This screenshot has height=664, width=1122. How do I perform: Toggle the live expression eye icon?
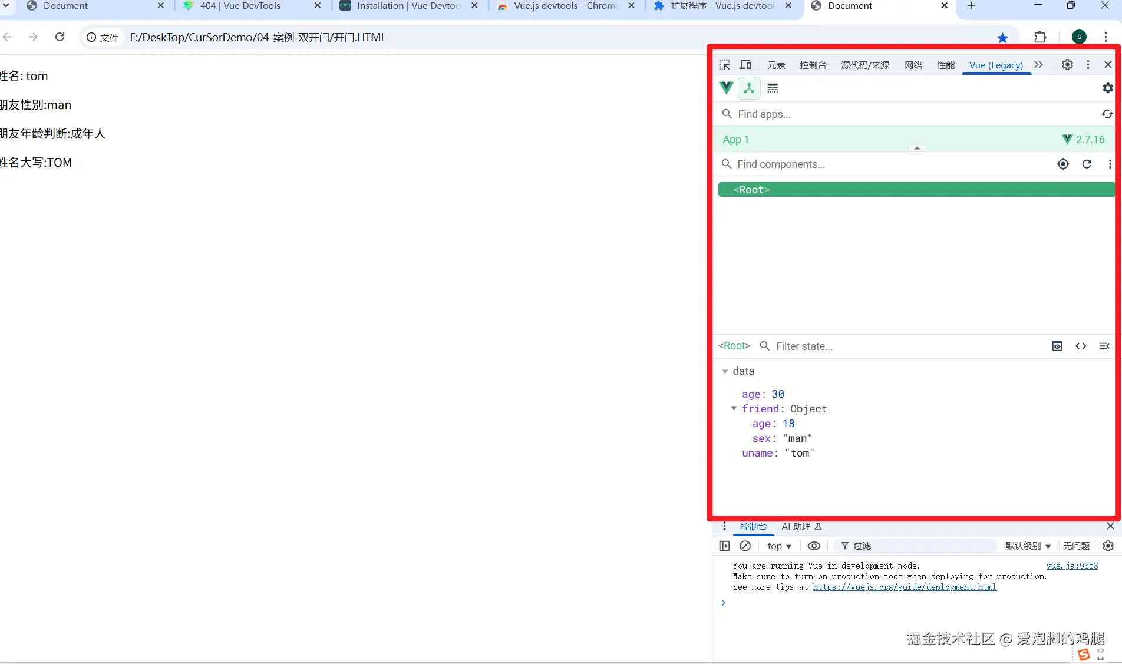pos(814,546)
